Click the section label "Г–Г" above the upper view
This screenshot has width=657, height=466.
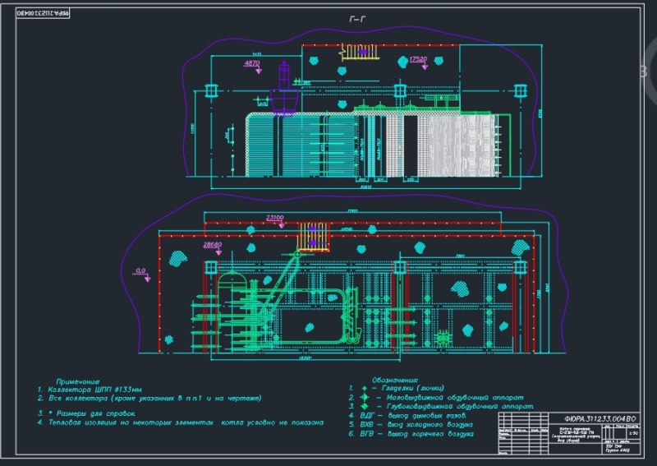[357, 19]
